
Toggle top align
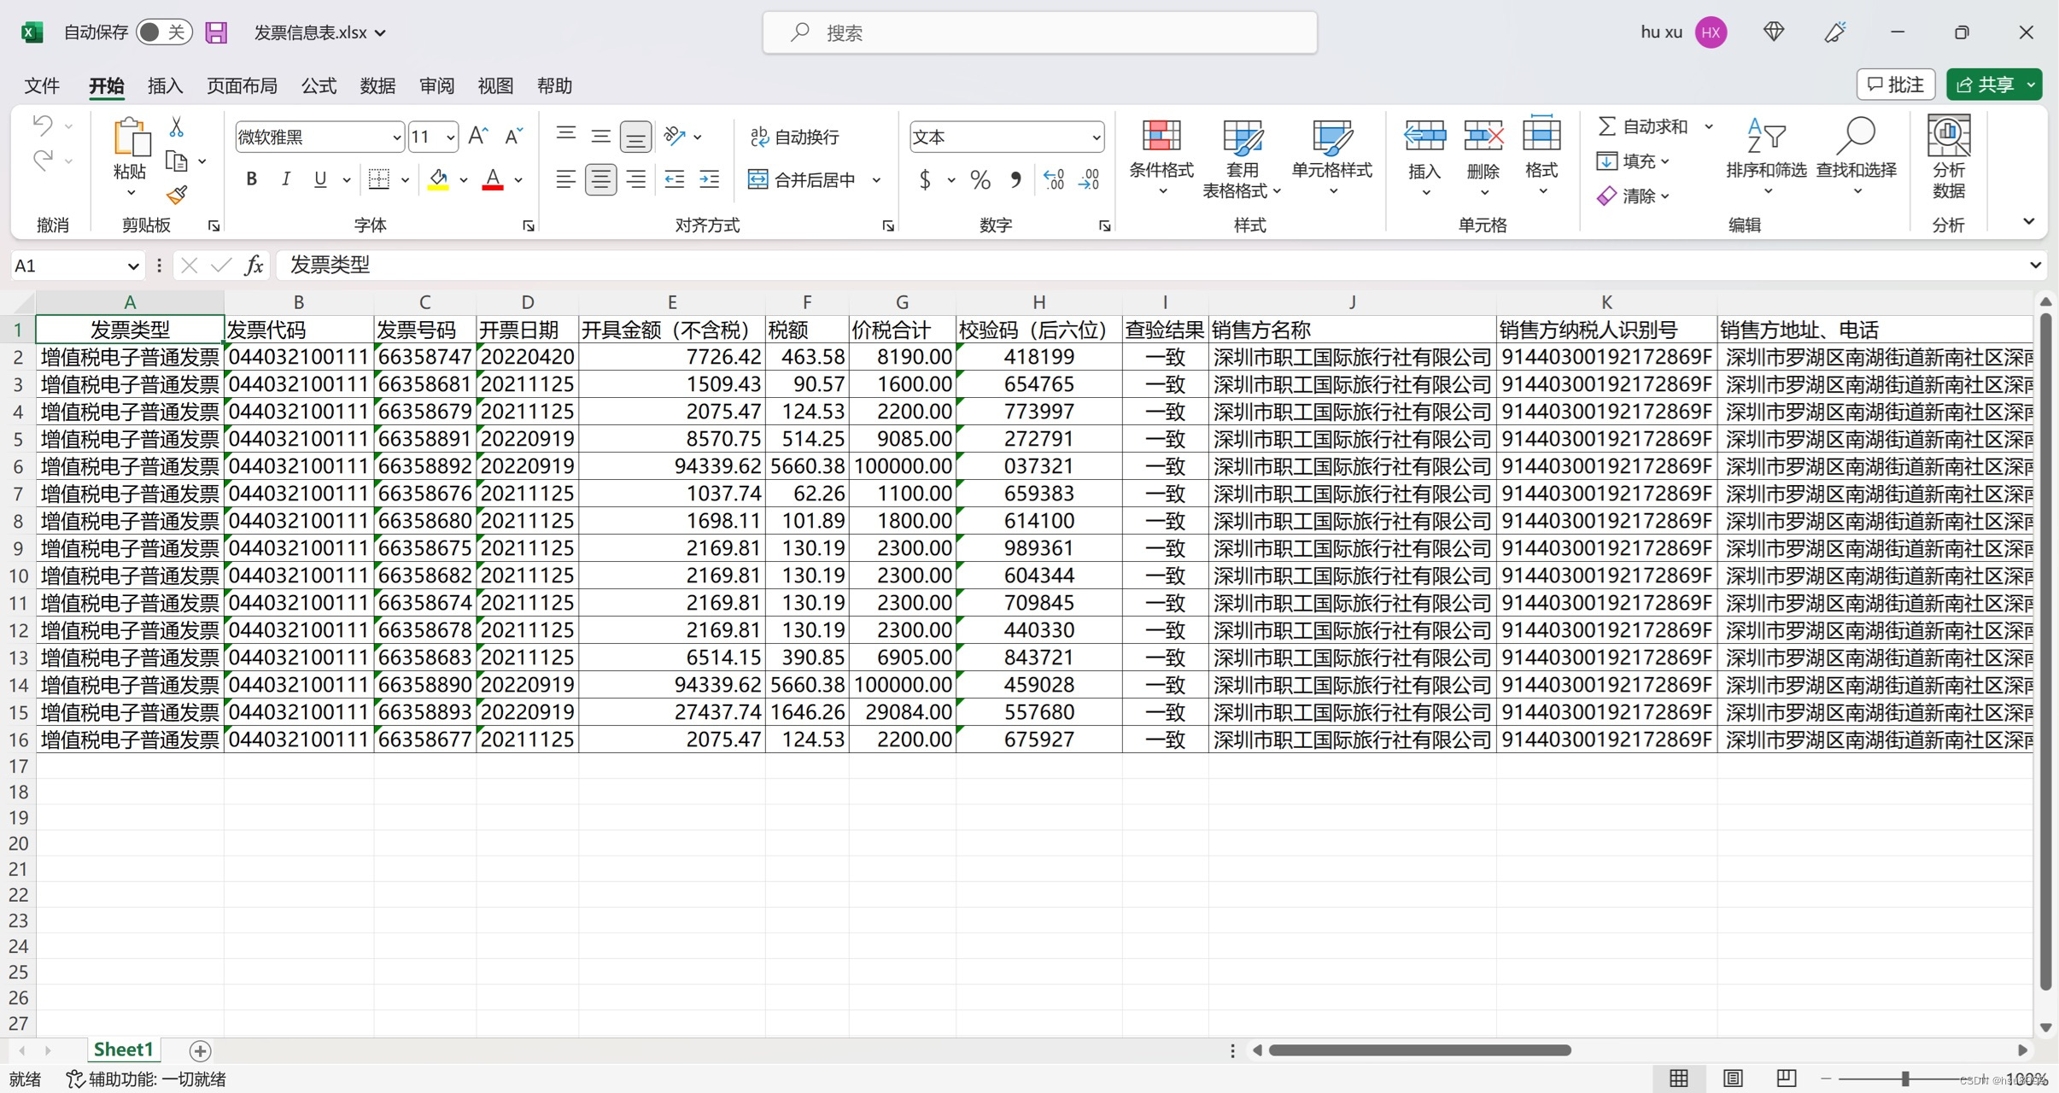(x=565, y=136)
